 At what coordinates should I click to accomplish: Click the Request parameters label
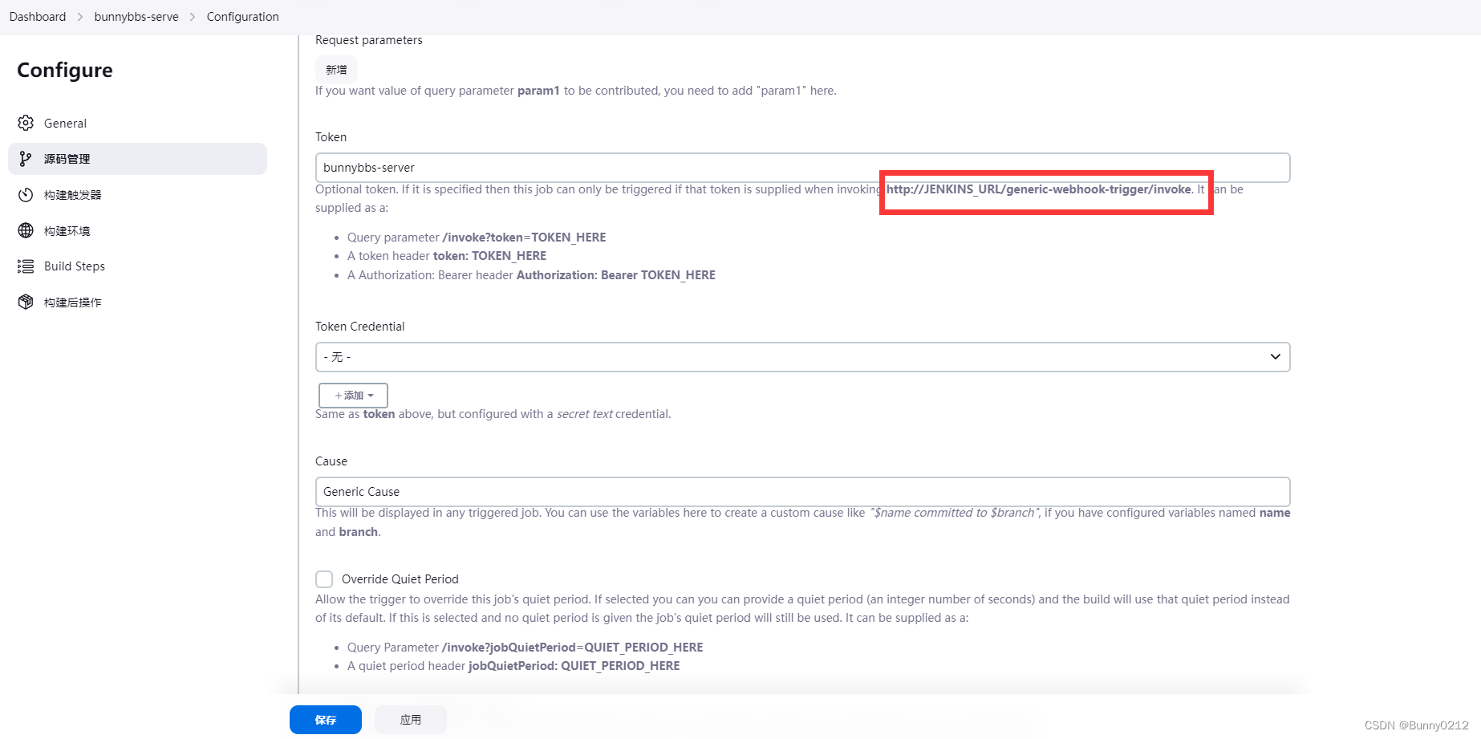[x=369, y=40]
